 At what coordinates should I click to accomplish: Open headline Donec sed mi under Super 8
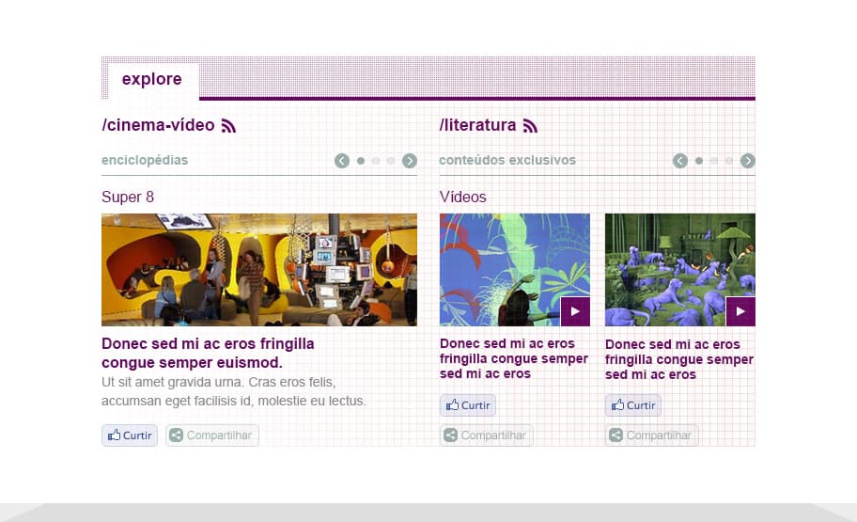pyautogui.click(x=208, y=353)
